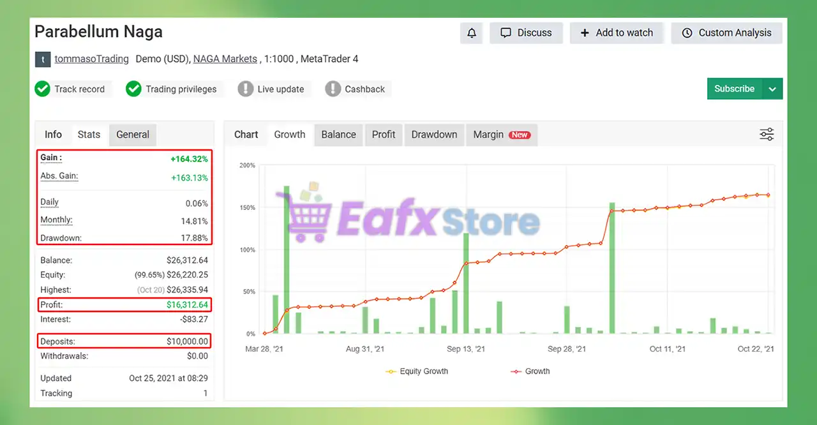Click the Aug 31, '21 axis label

pyautogui.click(x=365, y=349)
